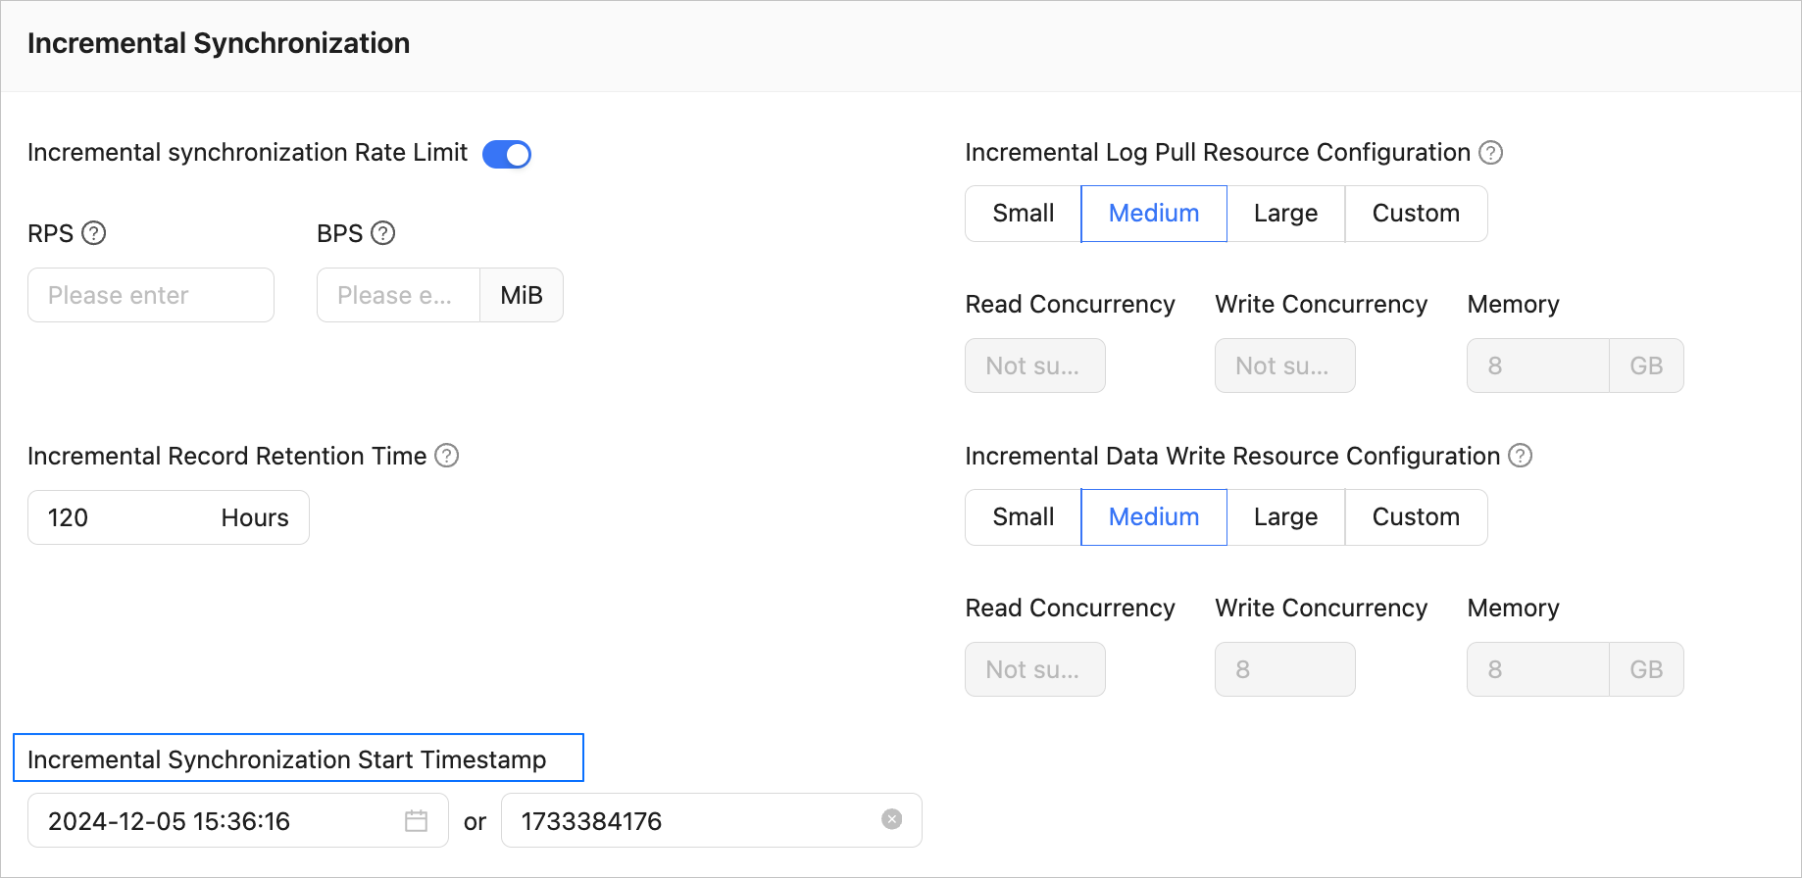The image size is (1802, 878).
Task: Select Large for Log Pull Resource Configuration
Action: [1284, 214]
